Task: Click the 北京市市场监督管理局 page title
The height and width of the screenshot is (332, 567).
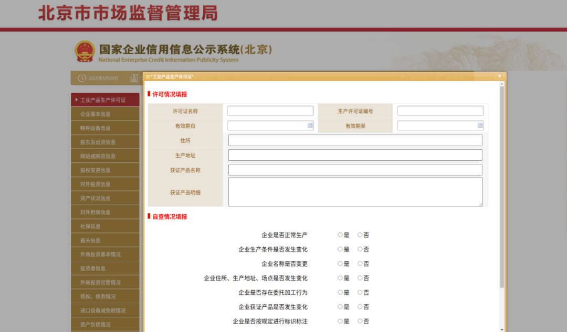Action: pyautogui.click(x=128, y=13)
